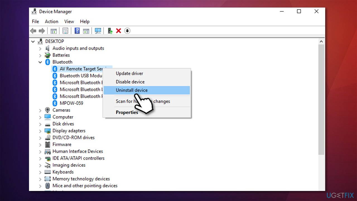Click the Bluetooth icon next to MPOW-059

(x=55, y=103)
